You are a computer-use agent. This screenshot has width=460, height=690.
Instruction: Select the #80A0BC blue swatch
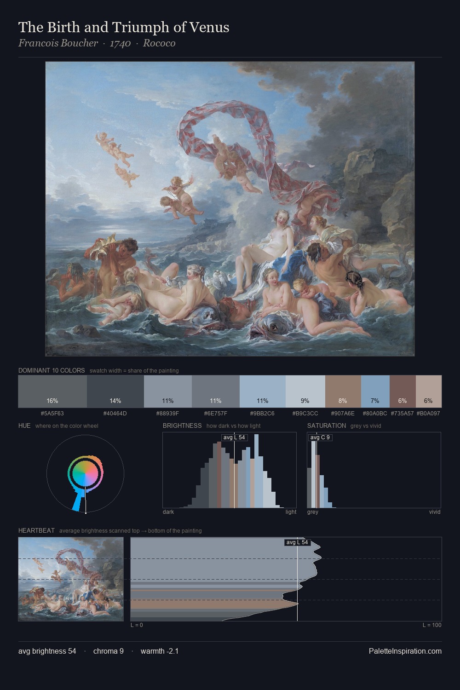(375, 391)
